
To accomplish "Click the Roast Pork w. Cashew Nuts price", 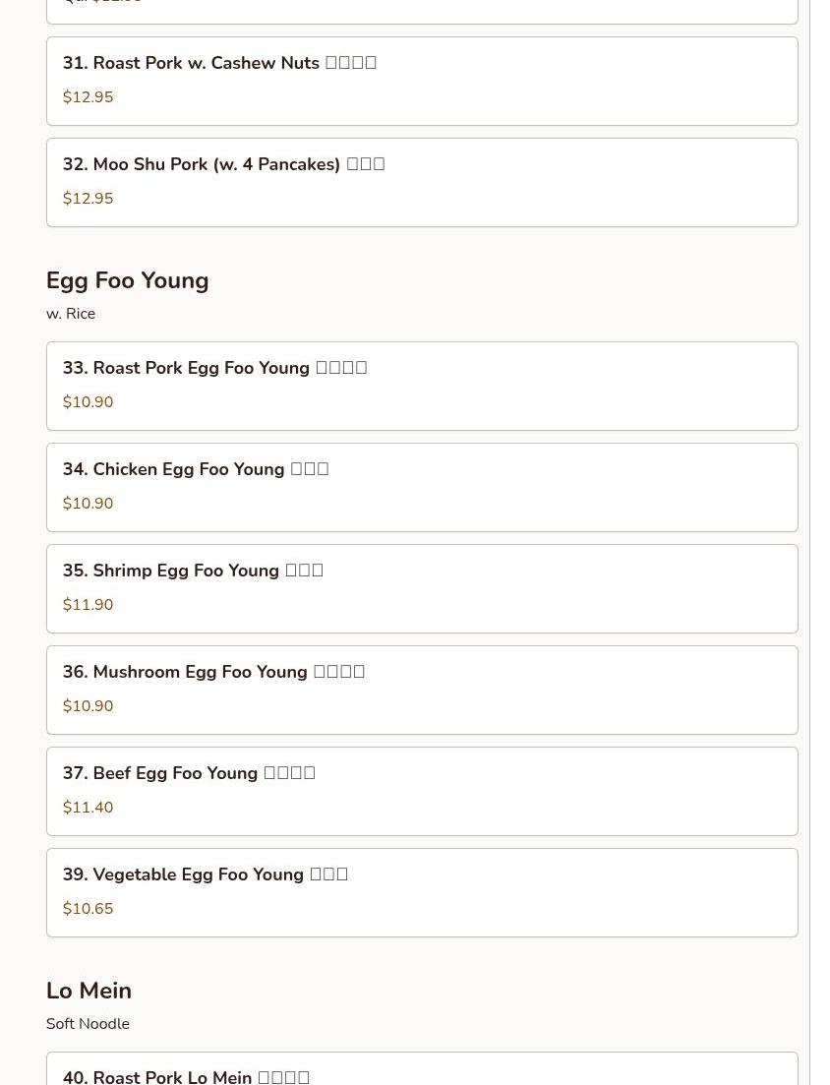I will pyautogui.click(x=89, y=97).
